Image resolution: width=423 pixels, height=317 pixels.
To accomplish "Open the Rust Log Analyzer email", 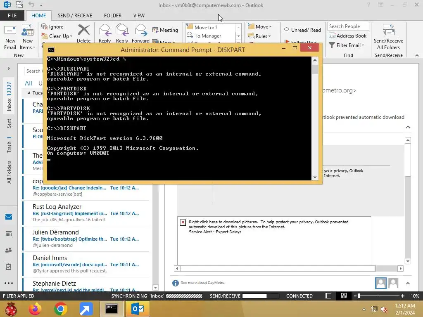I will pos(86,213).
